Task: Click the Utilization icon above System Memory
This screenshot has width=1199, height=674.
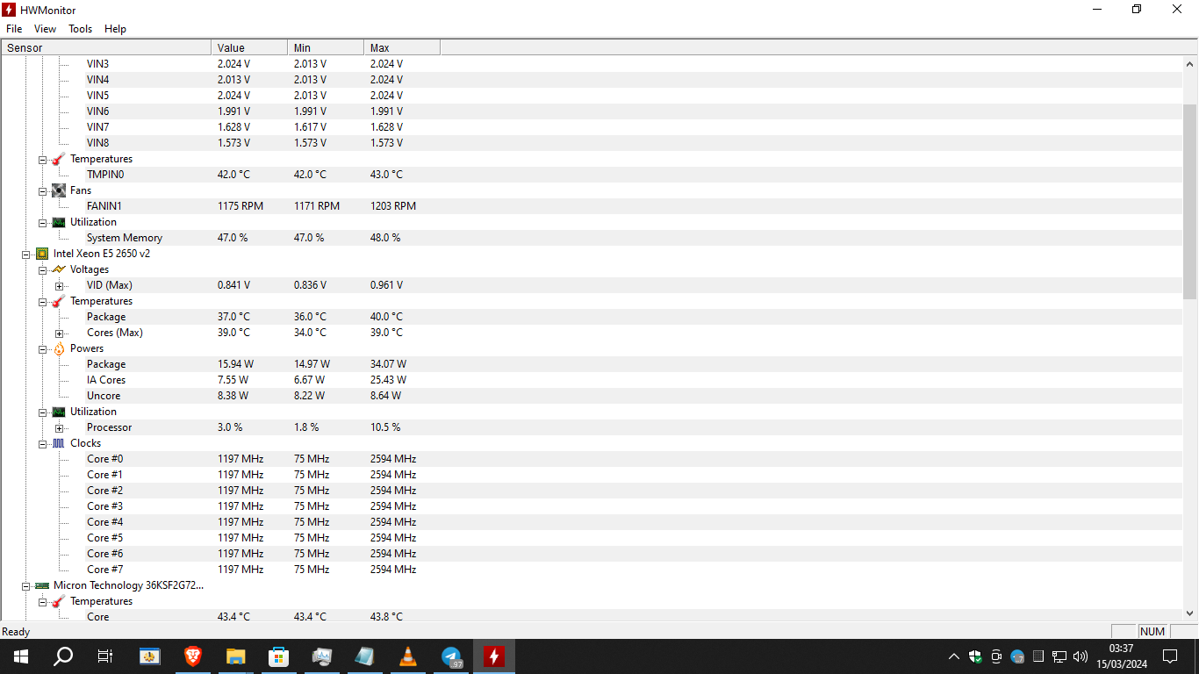Action: (x=59, y=222)
